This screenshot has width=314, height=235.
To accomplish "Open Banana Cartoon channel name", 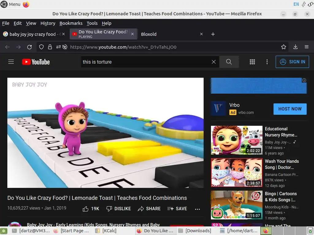I will point(281,174).
